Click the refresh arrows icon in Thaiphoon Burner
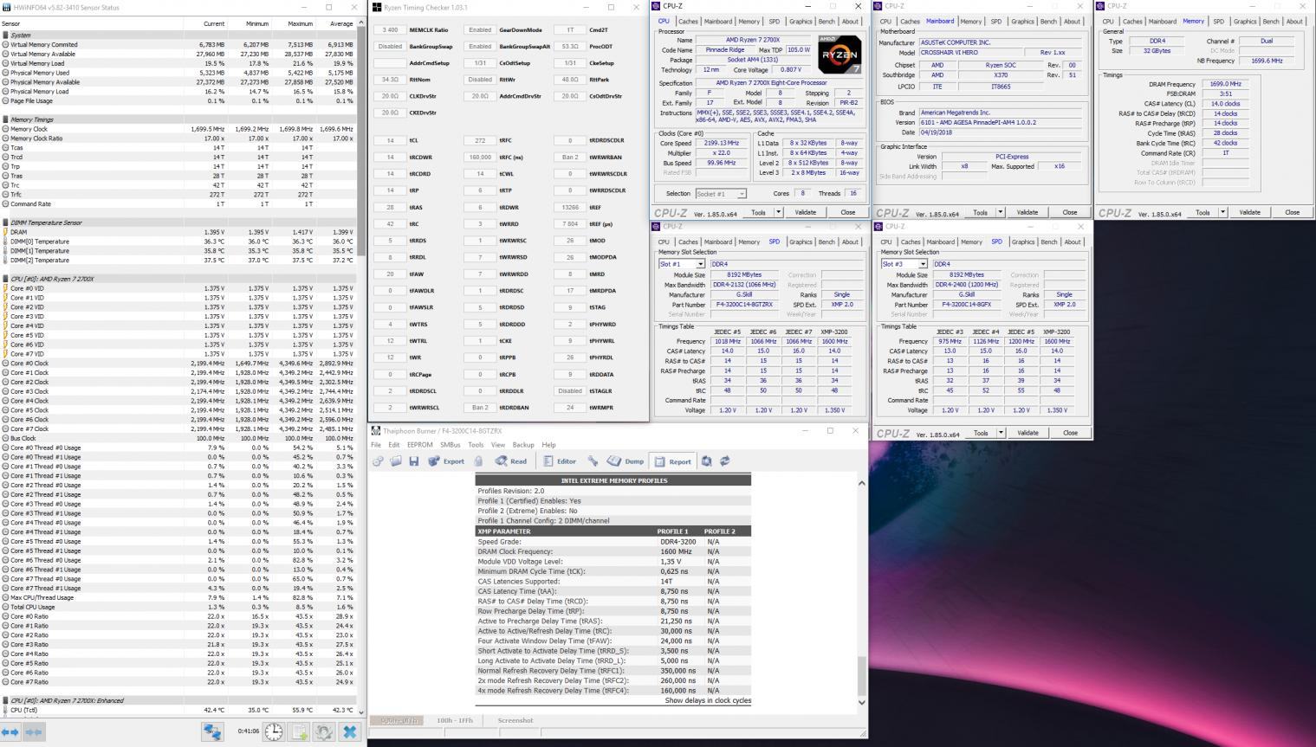 click(x=724, y=461)
